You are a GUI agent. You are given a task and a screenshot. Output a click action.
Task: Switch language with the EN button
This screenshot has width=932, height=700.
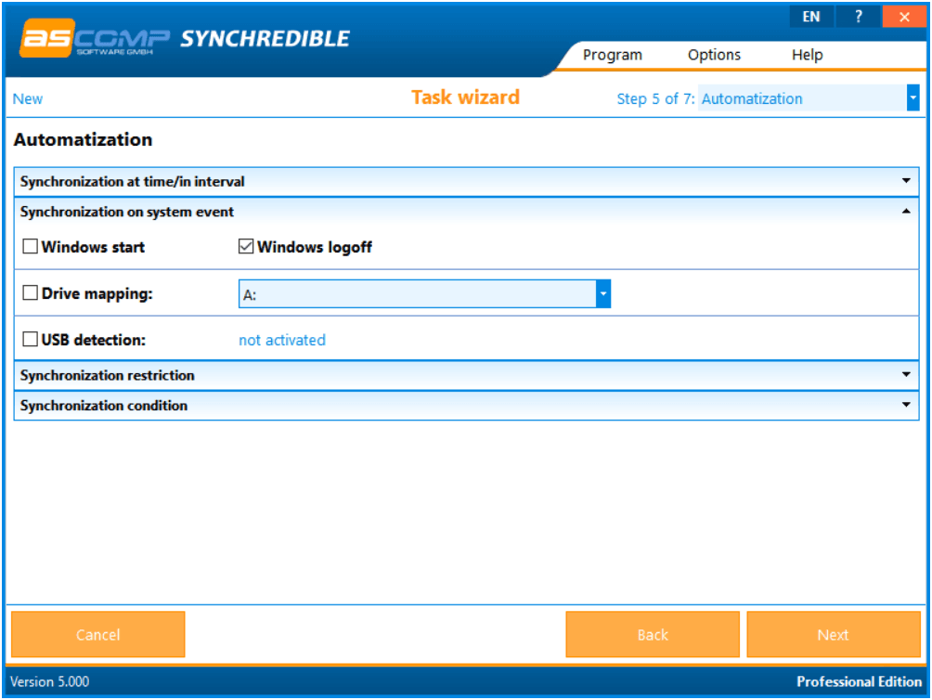(811, 17)
